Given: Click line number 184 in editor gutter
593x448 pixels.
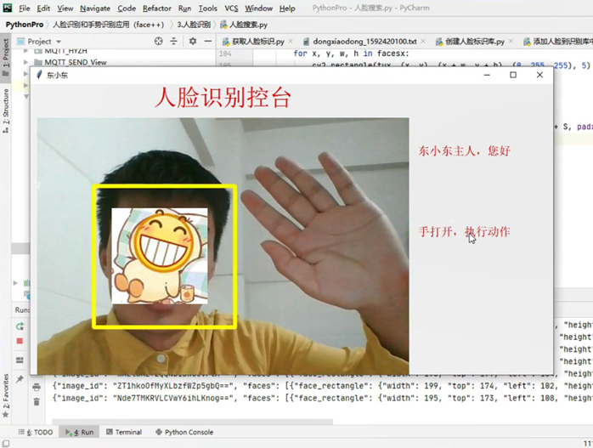Looking at the screenshot, I should click(x=225, y=54).
